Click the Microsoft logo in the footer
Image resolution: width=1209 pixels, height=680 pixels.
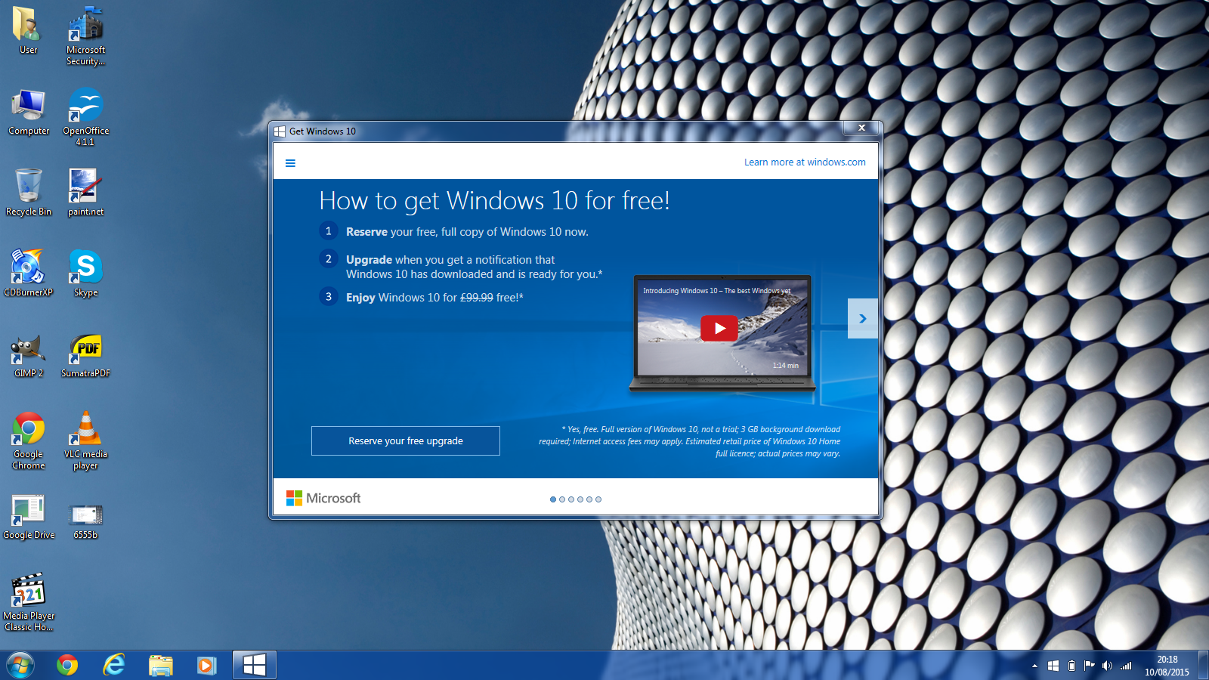[x=323, y=499]
